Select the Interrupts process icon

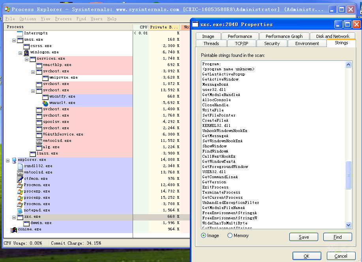[20, 33]
